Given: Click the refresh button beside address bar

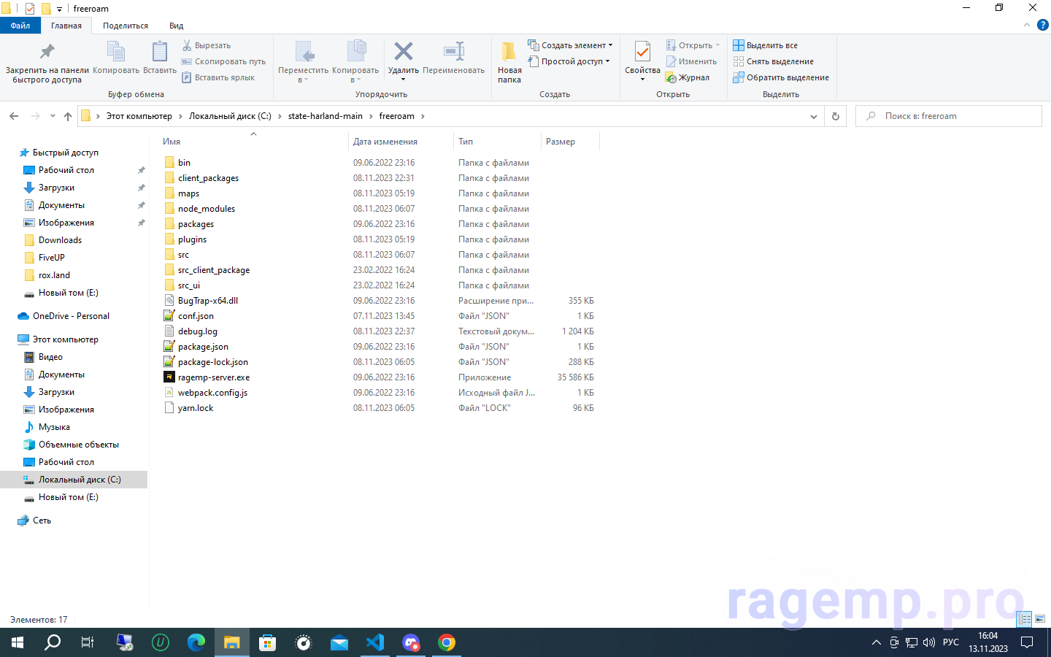Looking at the screenshot, I should tap(836, 116).
